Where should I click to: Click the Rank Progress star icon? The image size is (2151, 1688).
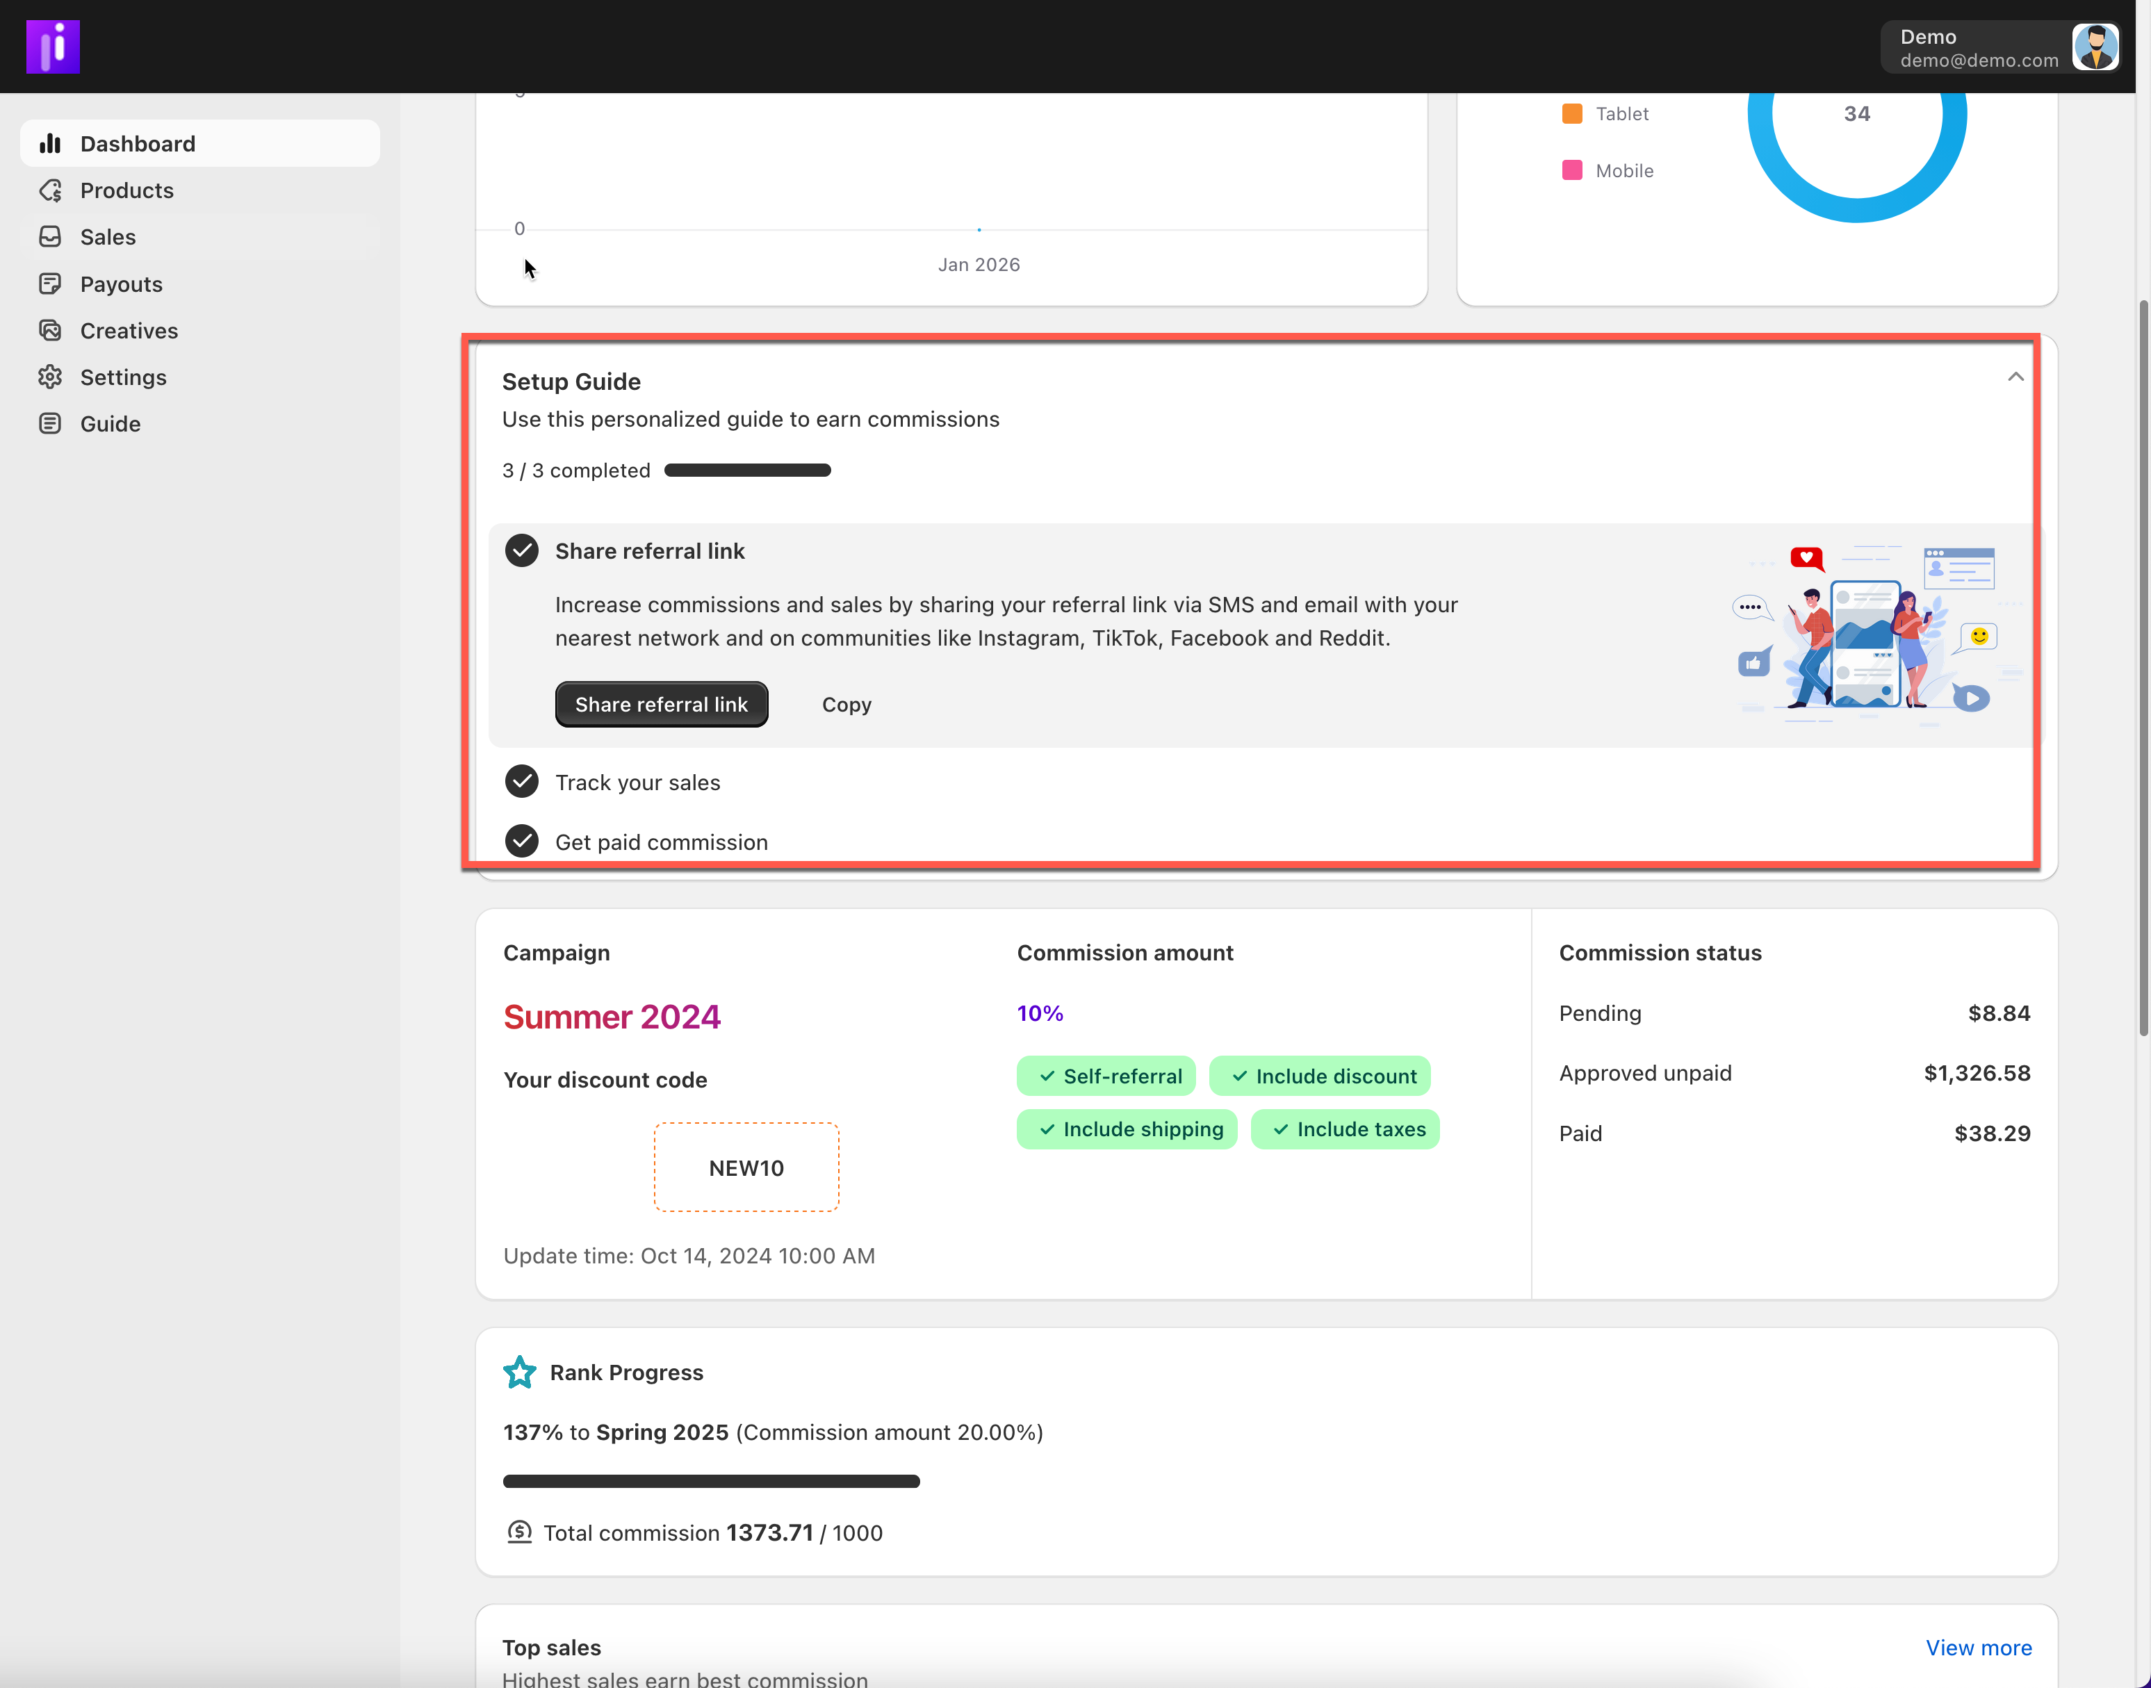[519, 1372]
